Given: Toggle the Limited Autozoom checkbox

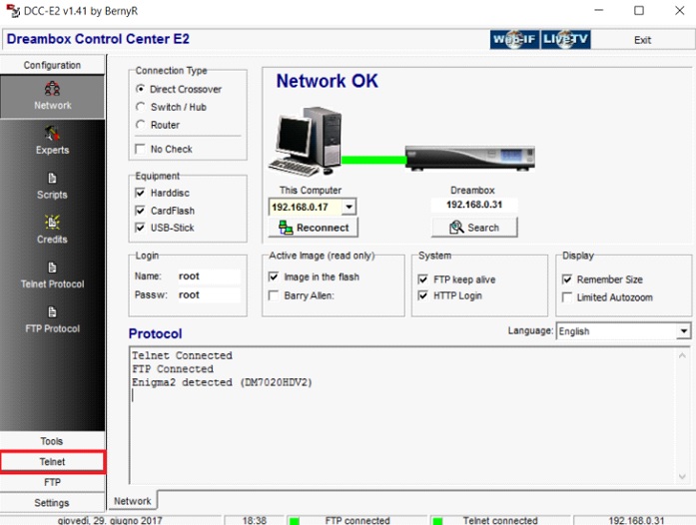Looking at the screenshot, I should pyautogui.click(x=568, y=297).
